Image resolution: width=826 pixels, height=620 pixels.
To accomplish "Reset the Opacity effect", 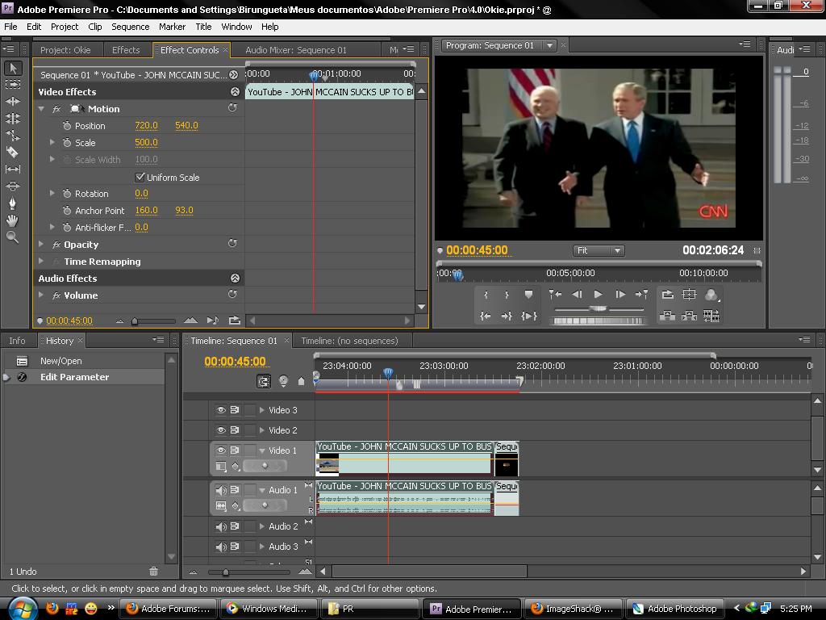I will click(x=232, y=244).
